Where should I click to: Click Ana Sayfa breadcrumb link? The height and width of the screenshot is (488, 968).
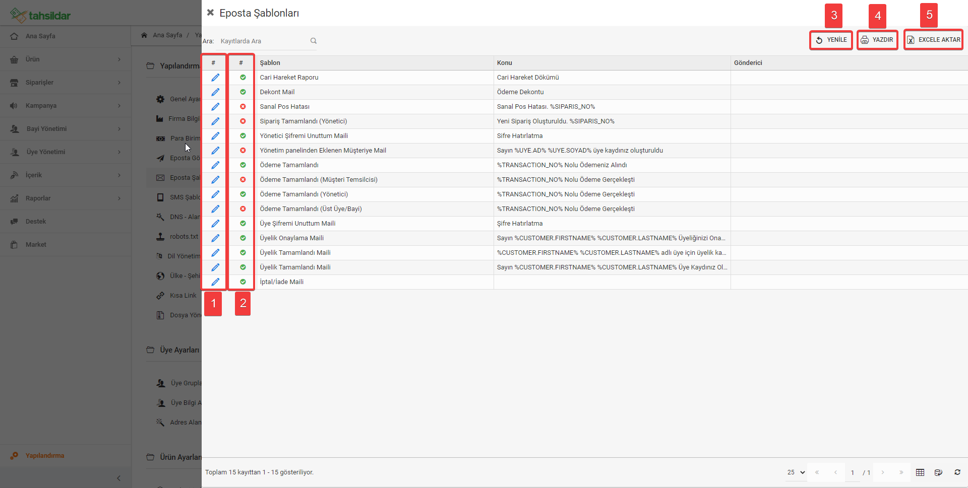pos(167,35)
